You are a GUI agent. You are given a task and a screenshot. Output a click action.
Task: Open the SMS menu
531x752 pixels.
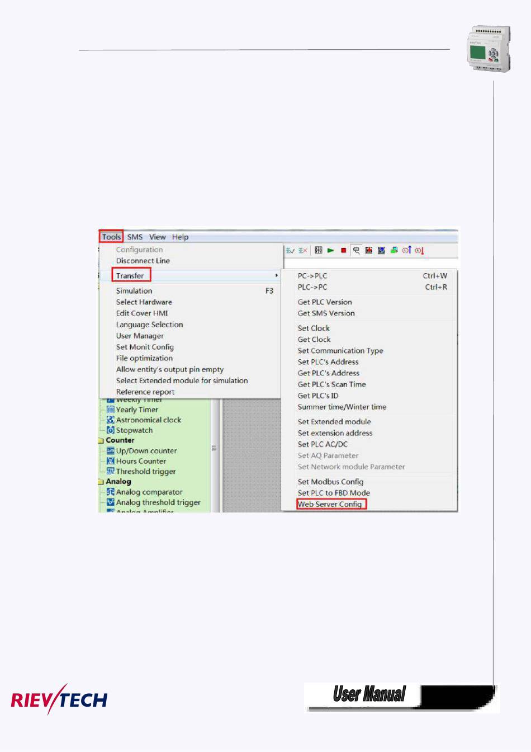point(135,237)
